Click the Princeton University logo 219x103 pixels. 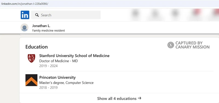(x=31, y=80)
